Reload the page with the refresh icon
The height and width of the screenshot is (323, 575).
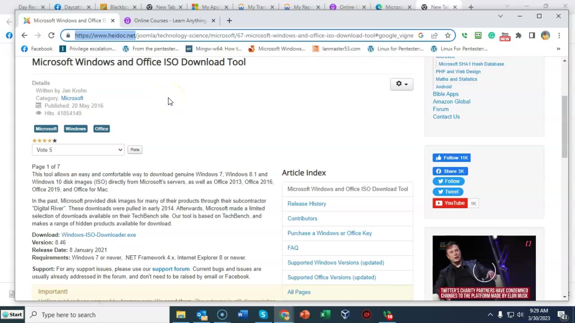tap(51, 35)
